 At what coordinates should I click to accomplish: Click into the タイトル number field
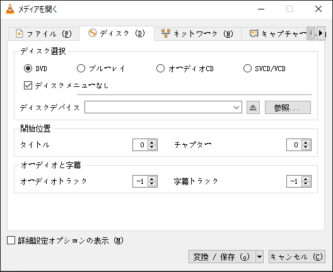pyautogui.click(x=140, y=145)
